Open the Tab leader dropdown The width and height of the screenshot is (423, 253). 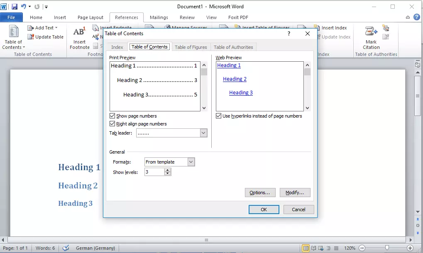tap(203, 133)
